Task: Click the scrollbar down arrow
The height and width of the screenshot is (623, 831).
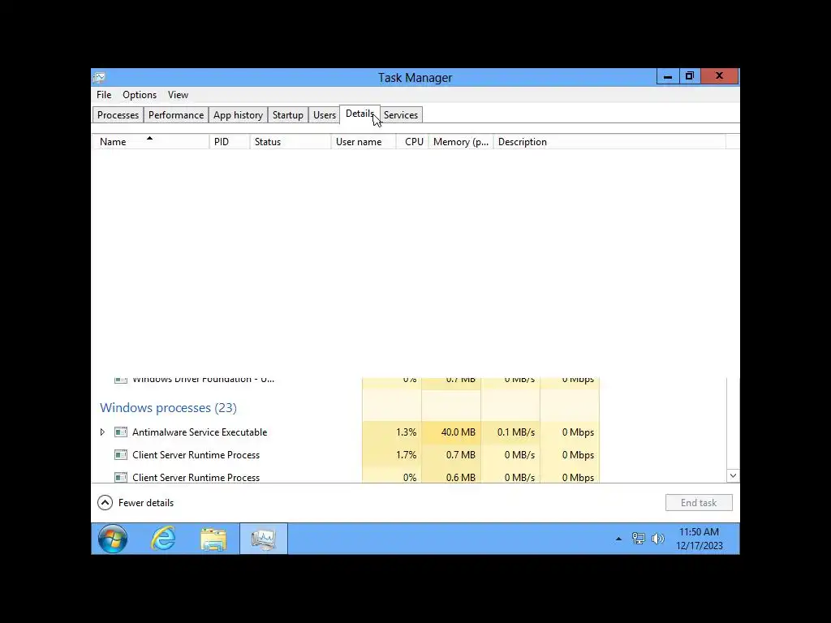Action: click(733, 475)
